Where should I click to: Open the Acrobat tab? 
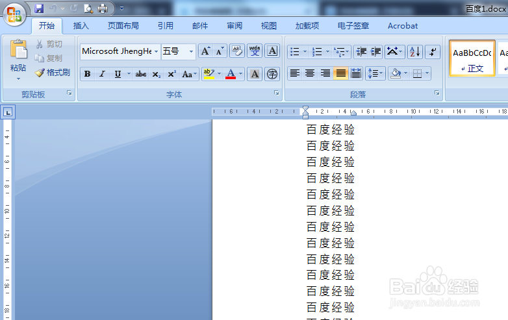tap(403, 26)
